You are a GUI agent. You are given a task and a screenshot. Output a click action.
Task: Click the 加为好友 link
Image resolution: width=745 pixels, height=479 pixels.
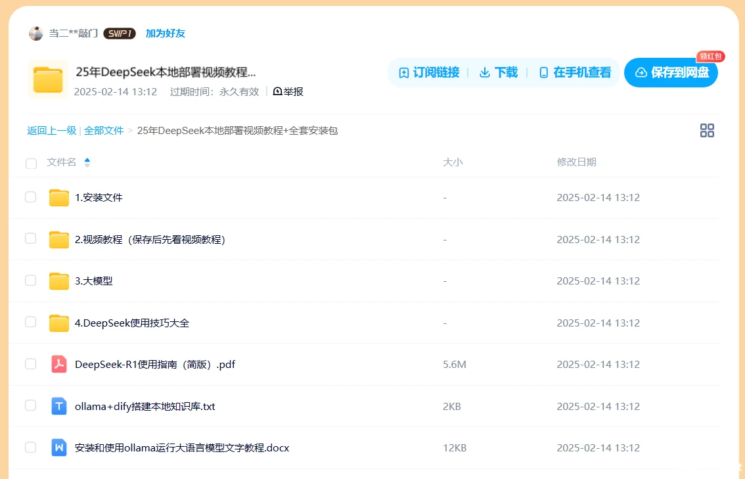166,34
